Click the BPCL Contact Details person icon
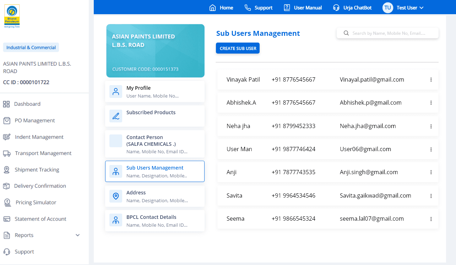Image resolution: width=456 pixels, height=265 pixels. 116,221
